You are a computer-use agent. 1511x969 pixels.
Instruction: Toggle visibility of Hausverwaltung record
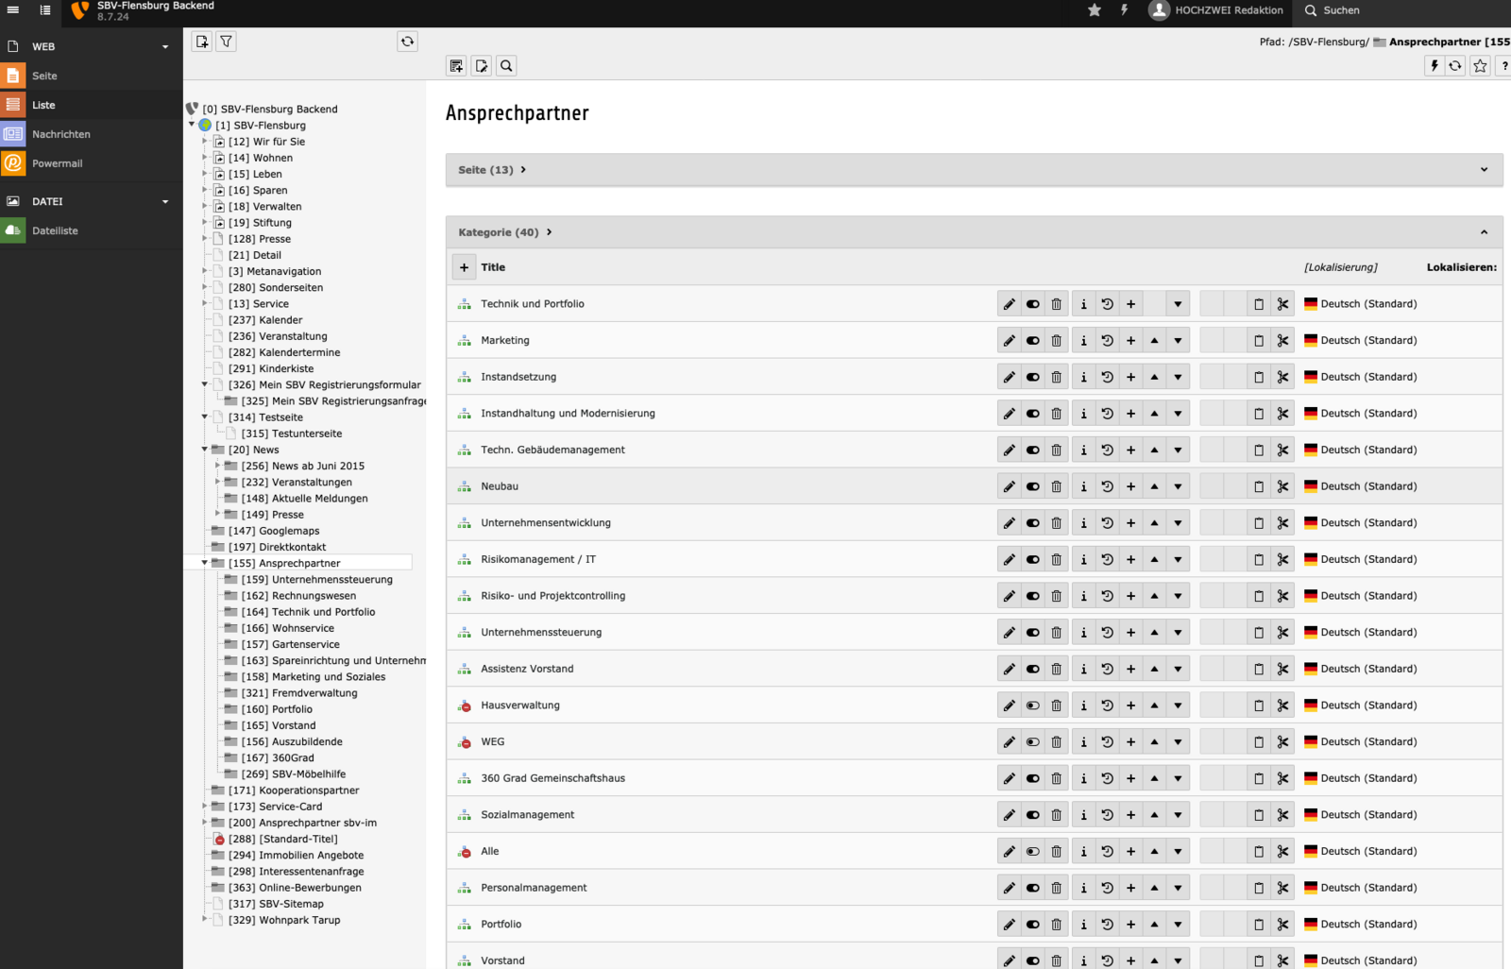tap(1032, 705)
